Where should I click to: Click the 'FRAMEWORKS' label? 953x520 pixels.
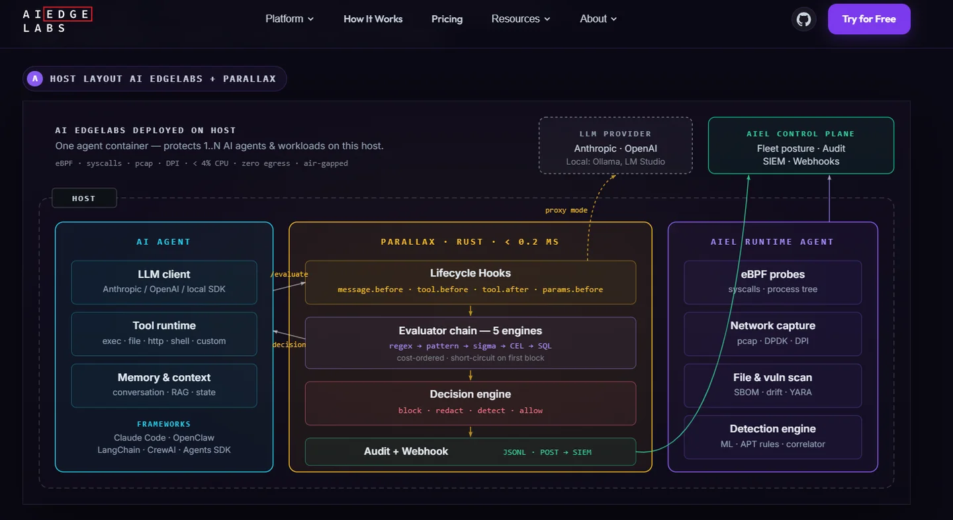coord(163,424)
